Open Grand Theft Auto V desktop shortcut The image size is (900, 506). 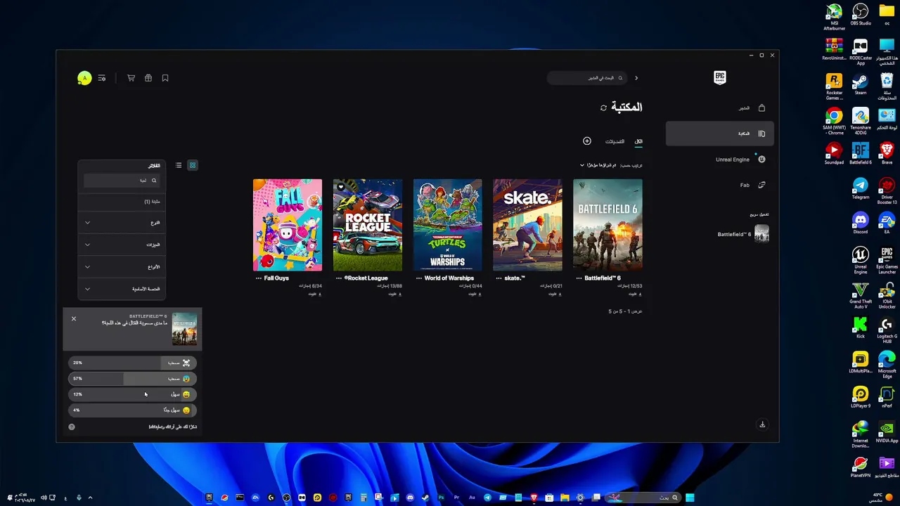[861, 295]
